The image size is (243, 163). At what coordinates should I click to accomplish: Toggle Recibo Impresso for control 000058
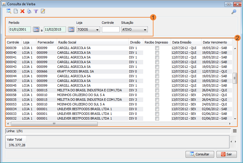coord(157,95)
